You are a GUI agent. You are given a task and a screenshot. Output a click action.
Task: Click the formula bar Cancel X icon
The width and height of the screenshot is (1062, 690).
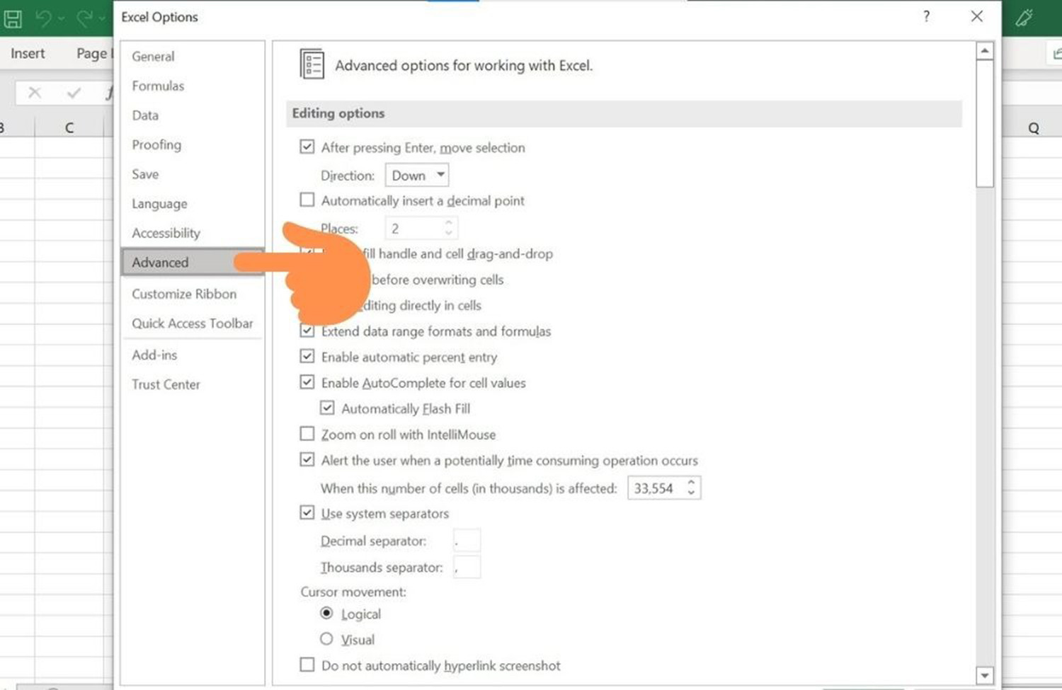point(35,93)
